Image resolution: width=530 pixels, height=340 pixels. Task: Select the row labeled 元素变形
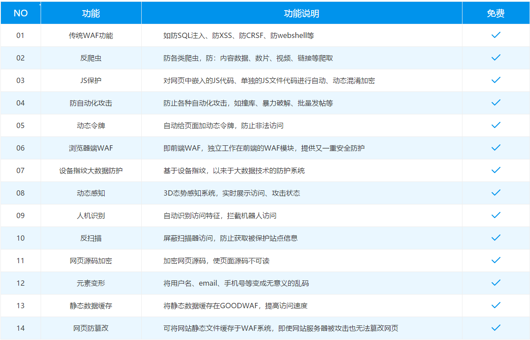click(x=90, y=283)
